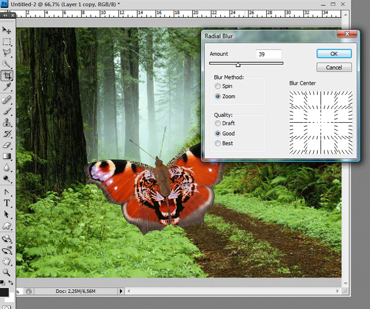Confirm Radial Blur with OK
Viewport: 370px width, 309px height.
pyautogui.click(x=334, y=54)
